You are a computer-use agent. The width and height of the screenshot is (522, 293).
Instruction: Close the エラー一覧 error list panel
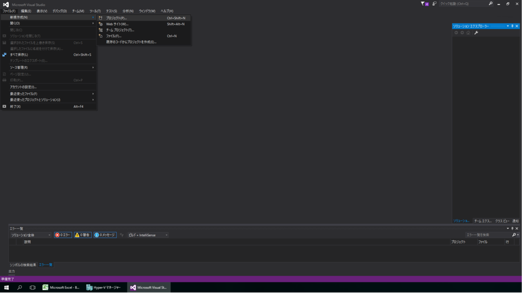tap(517, 228)
